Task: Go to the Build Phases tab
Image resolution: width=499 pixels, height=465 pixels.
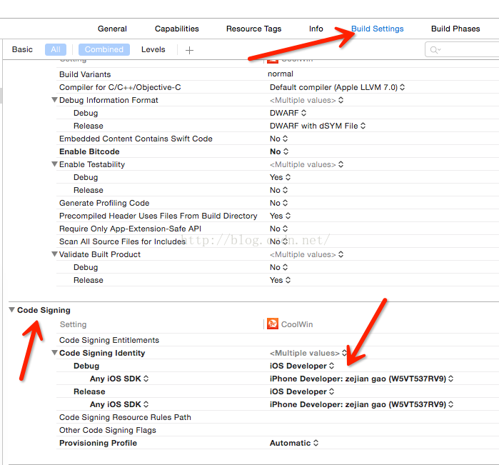Action: (x=455, y=29)
